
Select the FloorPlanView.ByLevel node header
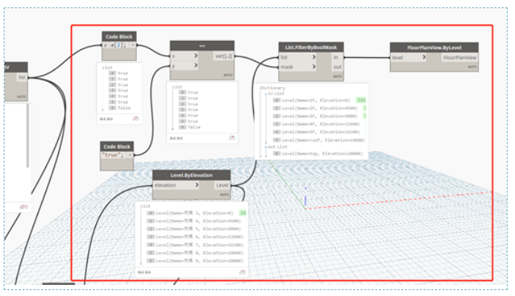point(434,48)
